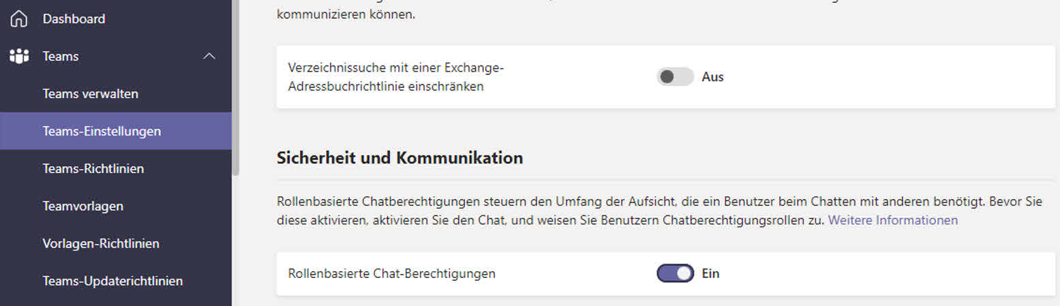1060x306 pixels.
Task: Open the Dashboard page label
Action: 74,19
